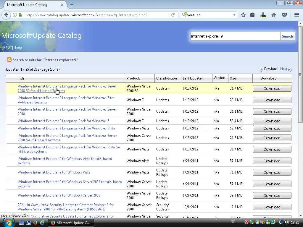Go to Next results page link
This screenshot has width=303, height=227.
(x=284, y=69)
